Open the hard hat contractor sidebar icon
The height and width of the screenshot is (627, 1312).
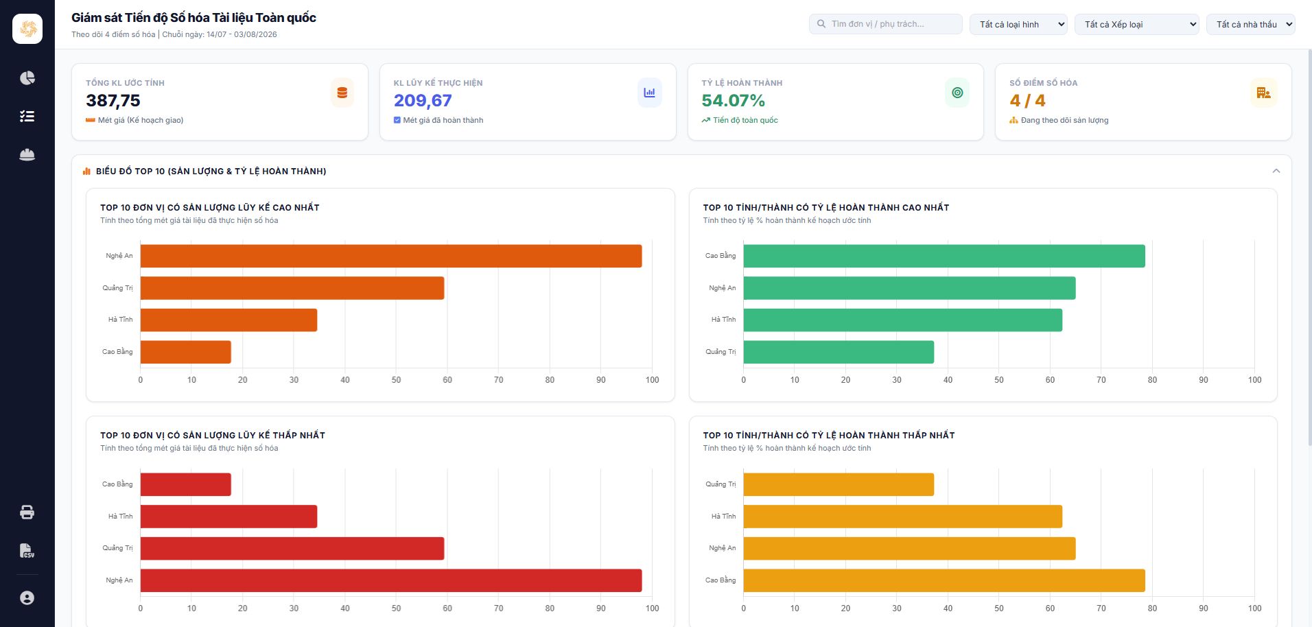(27, 154)
